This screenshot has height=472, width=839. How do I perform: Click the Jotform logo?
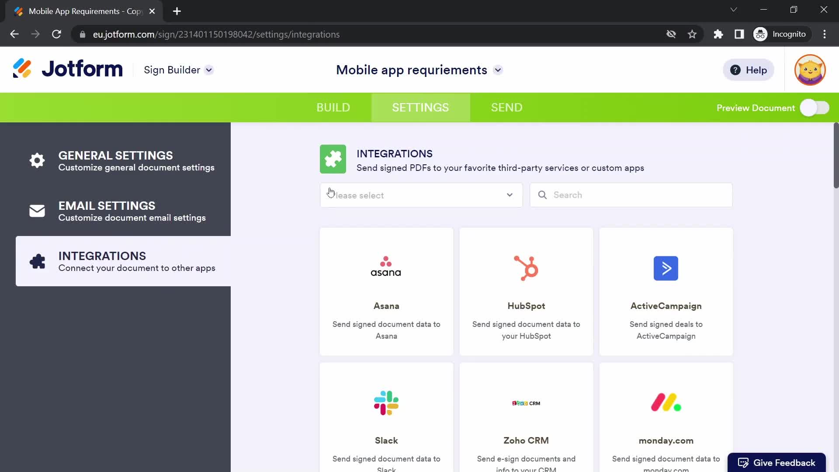coord(68,69)
